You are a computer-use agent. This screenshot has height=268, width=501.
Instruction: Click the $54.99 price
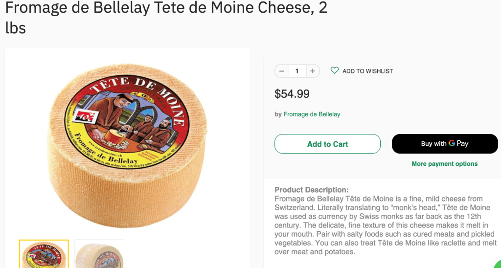[x=292, y=93]
